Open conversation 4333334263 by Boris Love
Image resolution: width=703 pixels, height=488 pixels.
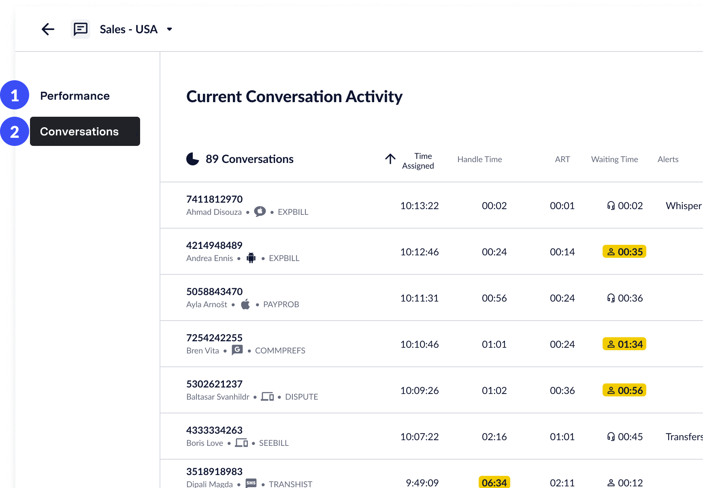[214, 430]
